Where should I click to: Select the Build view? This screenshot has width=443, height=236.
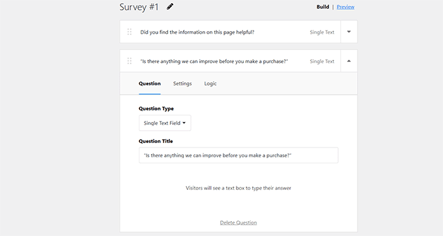[x=322, y=7]
